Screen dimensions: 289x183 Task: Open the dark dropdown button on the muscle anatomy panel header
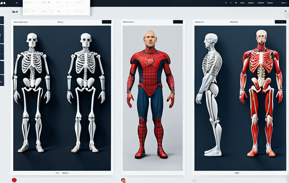pyautogui.click(x=281, y=22)
